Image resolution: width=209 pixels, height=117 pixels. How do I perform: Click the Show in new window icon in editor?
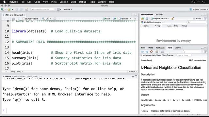pos(13,19)
